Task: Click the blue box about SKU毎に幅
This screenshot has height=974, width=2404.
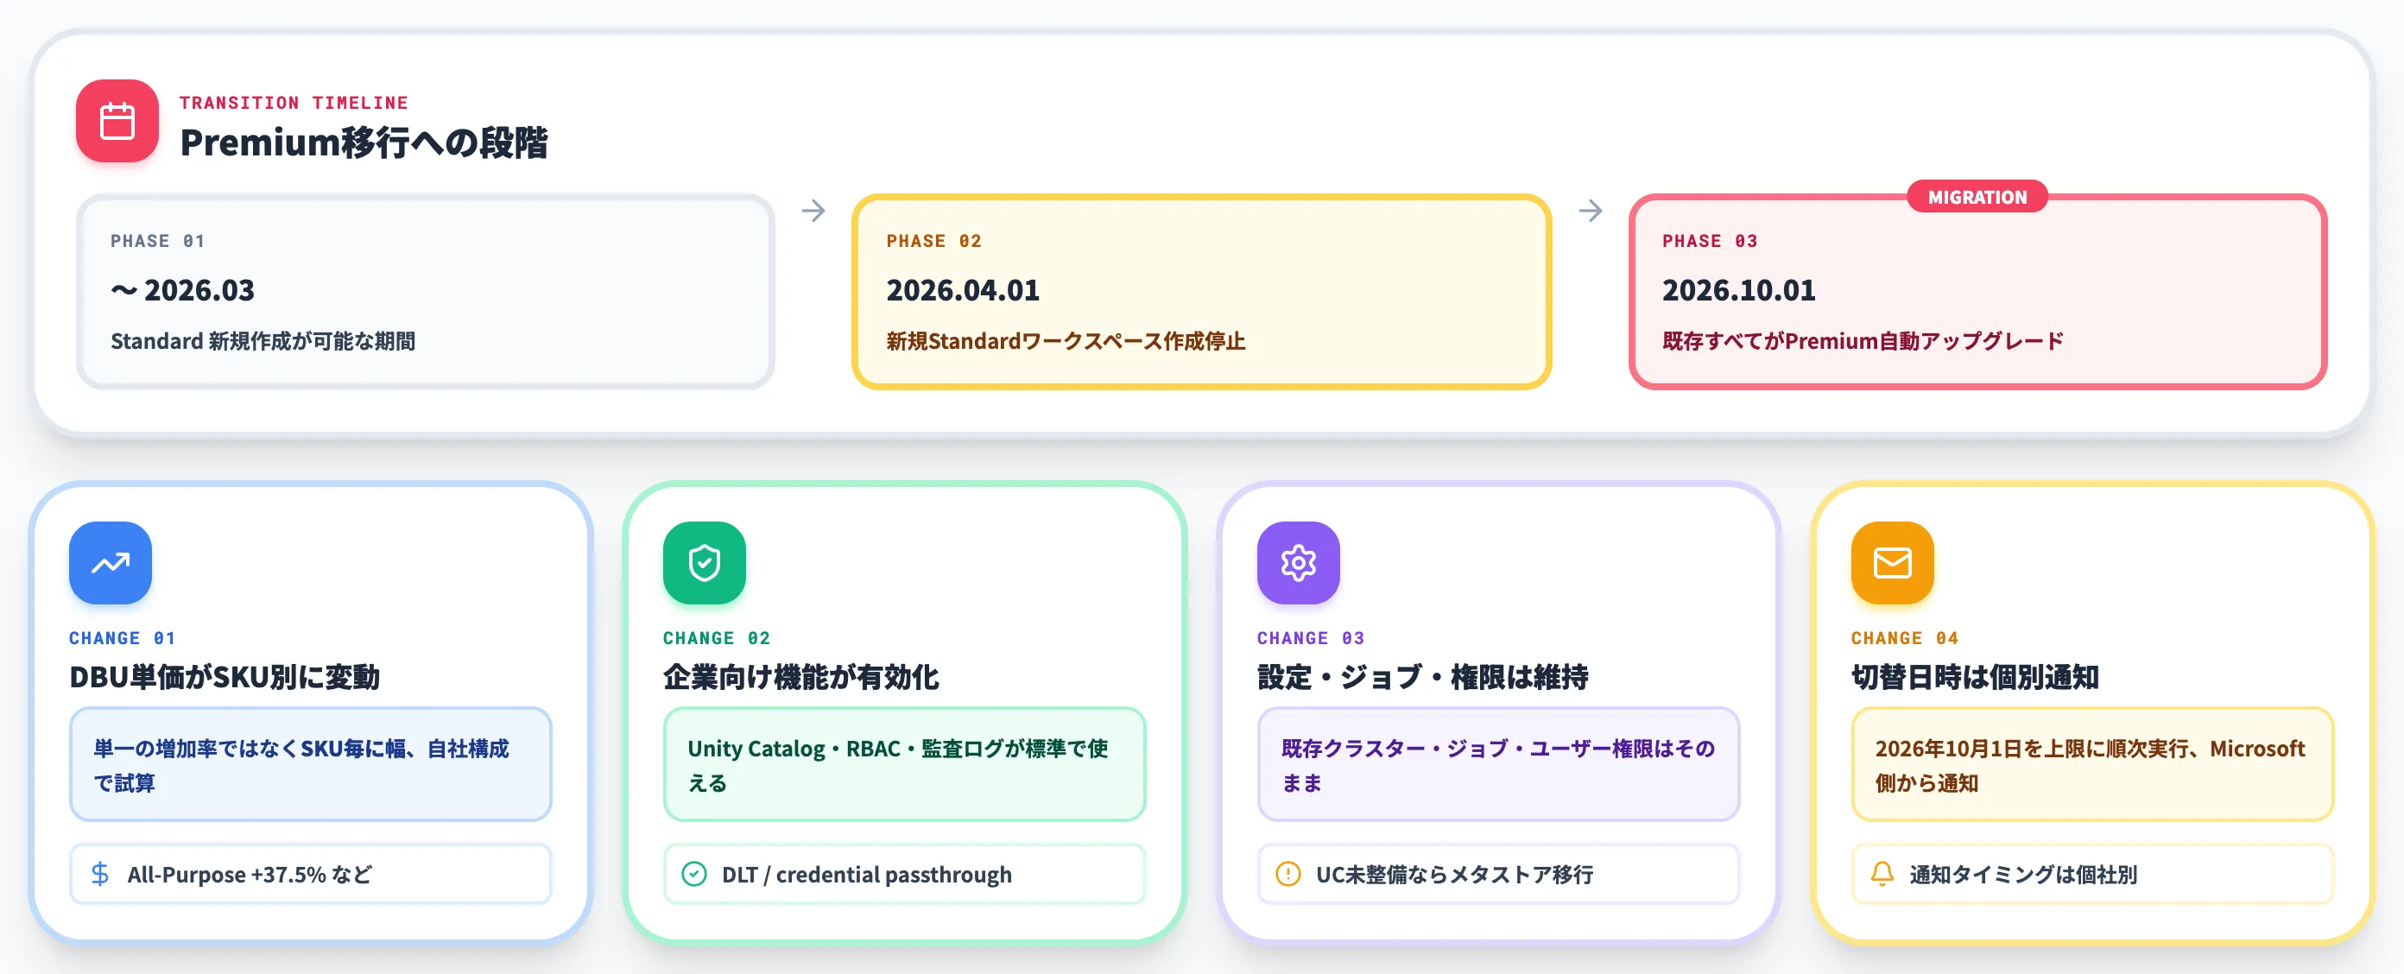Action: 311,764
